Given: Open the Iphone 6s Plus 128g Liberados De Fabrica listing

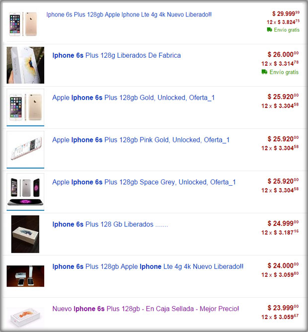Looking at the screenshot, I should tap(116, 55).
